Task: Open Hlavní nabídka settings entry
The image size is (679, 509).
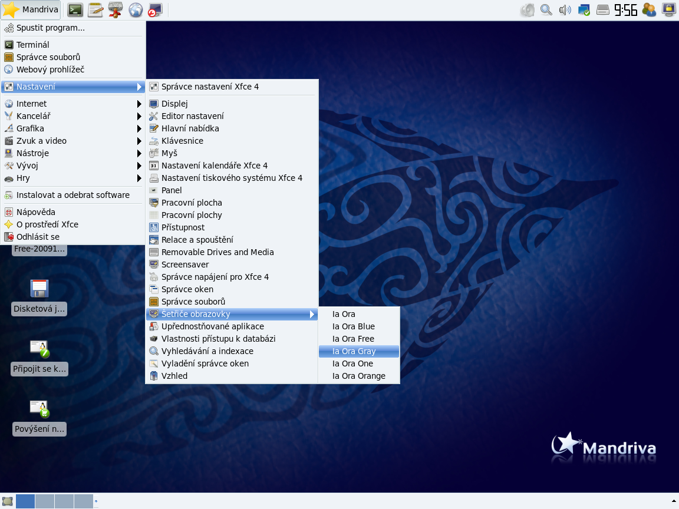Action: (232, 128)
